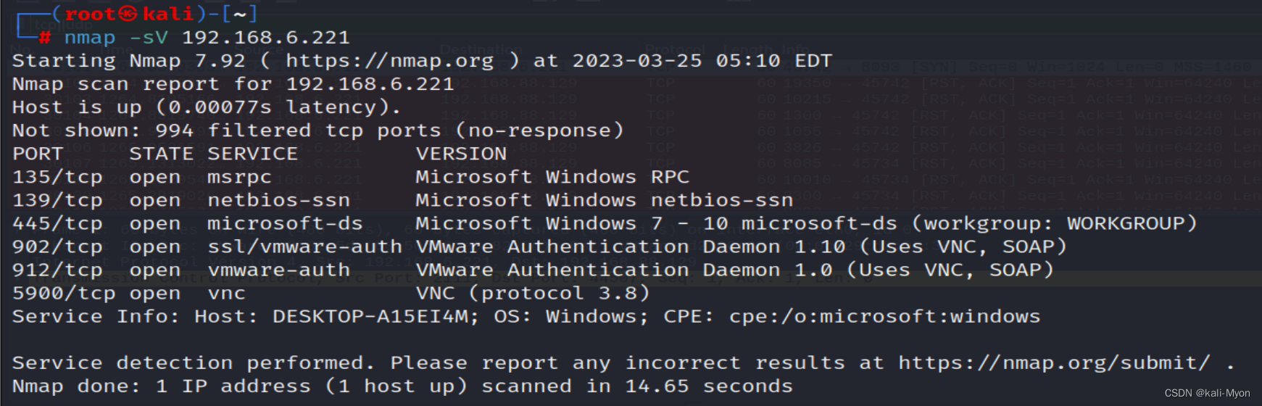Select the 445/tcp port entry
Image resolution: width=1262 pixels, height=406 pixels.
57,223
